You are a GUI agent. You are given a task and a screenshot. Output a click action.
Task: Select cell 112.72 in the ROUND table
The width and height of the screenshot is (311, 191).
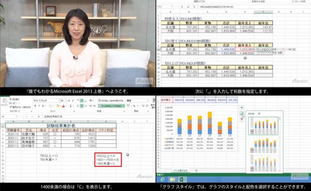coord(263,31)
